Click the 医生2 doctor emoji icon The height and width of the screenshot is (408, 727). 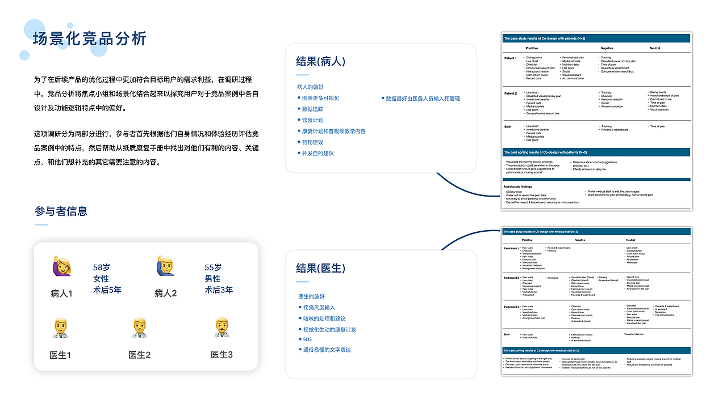coord(138,329)
